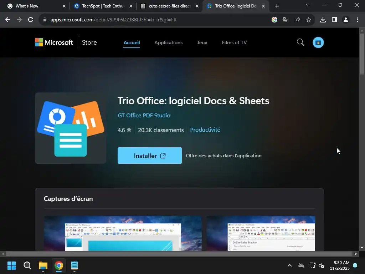365x274 pixels.
Task: Expand the tab search chevron
Action: point(308,5)
